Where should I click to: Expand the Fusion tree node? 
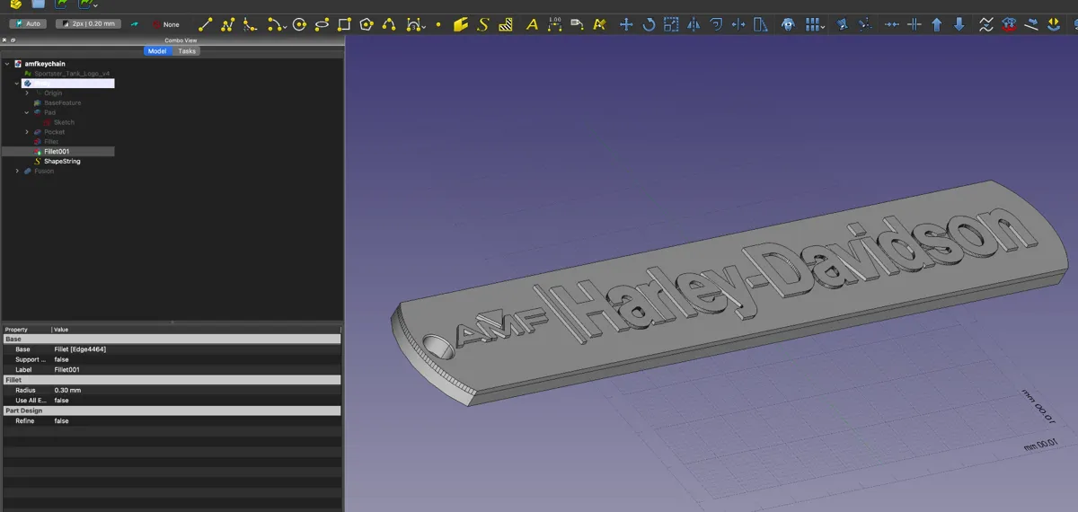coord(17,171)
